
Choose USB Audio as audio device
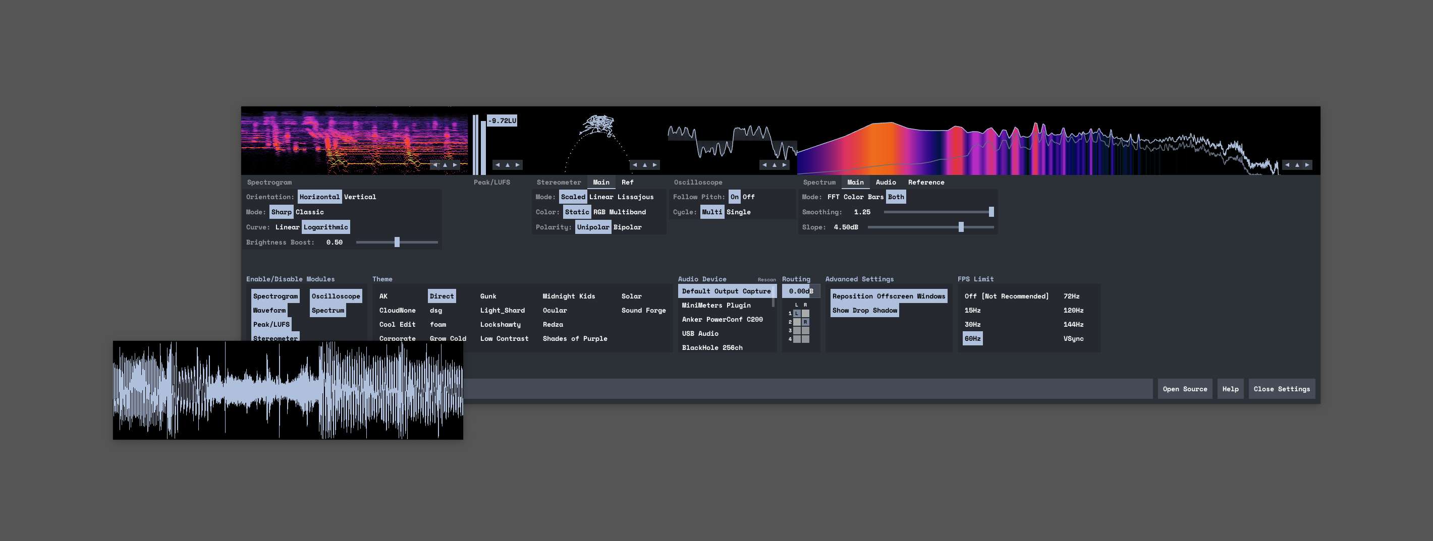[700, 334]
